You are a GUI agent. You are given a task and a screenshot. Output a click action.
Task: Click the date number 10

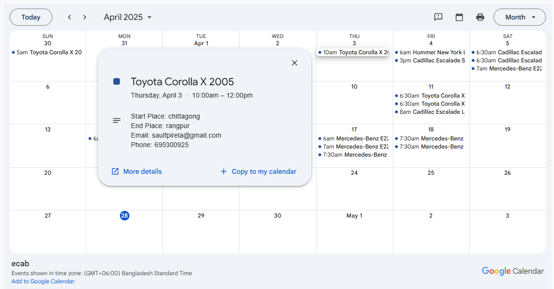pyautogui.click(x=355, y=87)
